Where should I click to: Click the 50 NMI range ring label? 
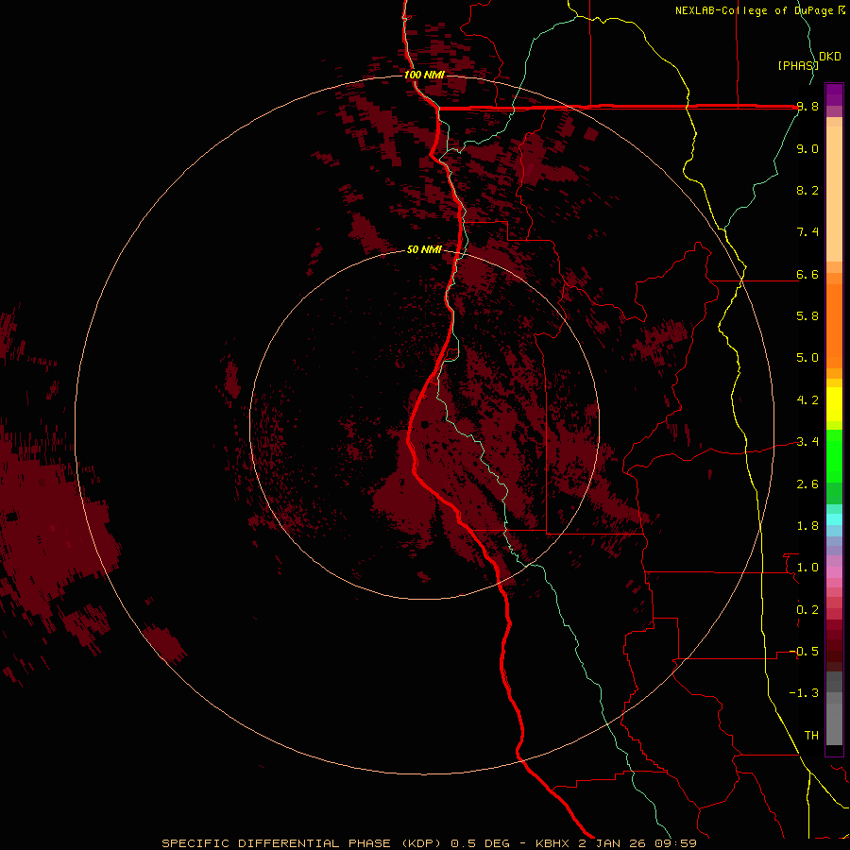424,250
